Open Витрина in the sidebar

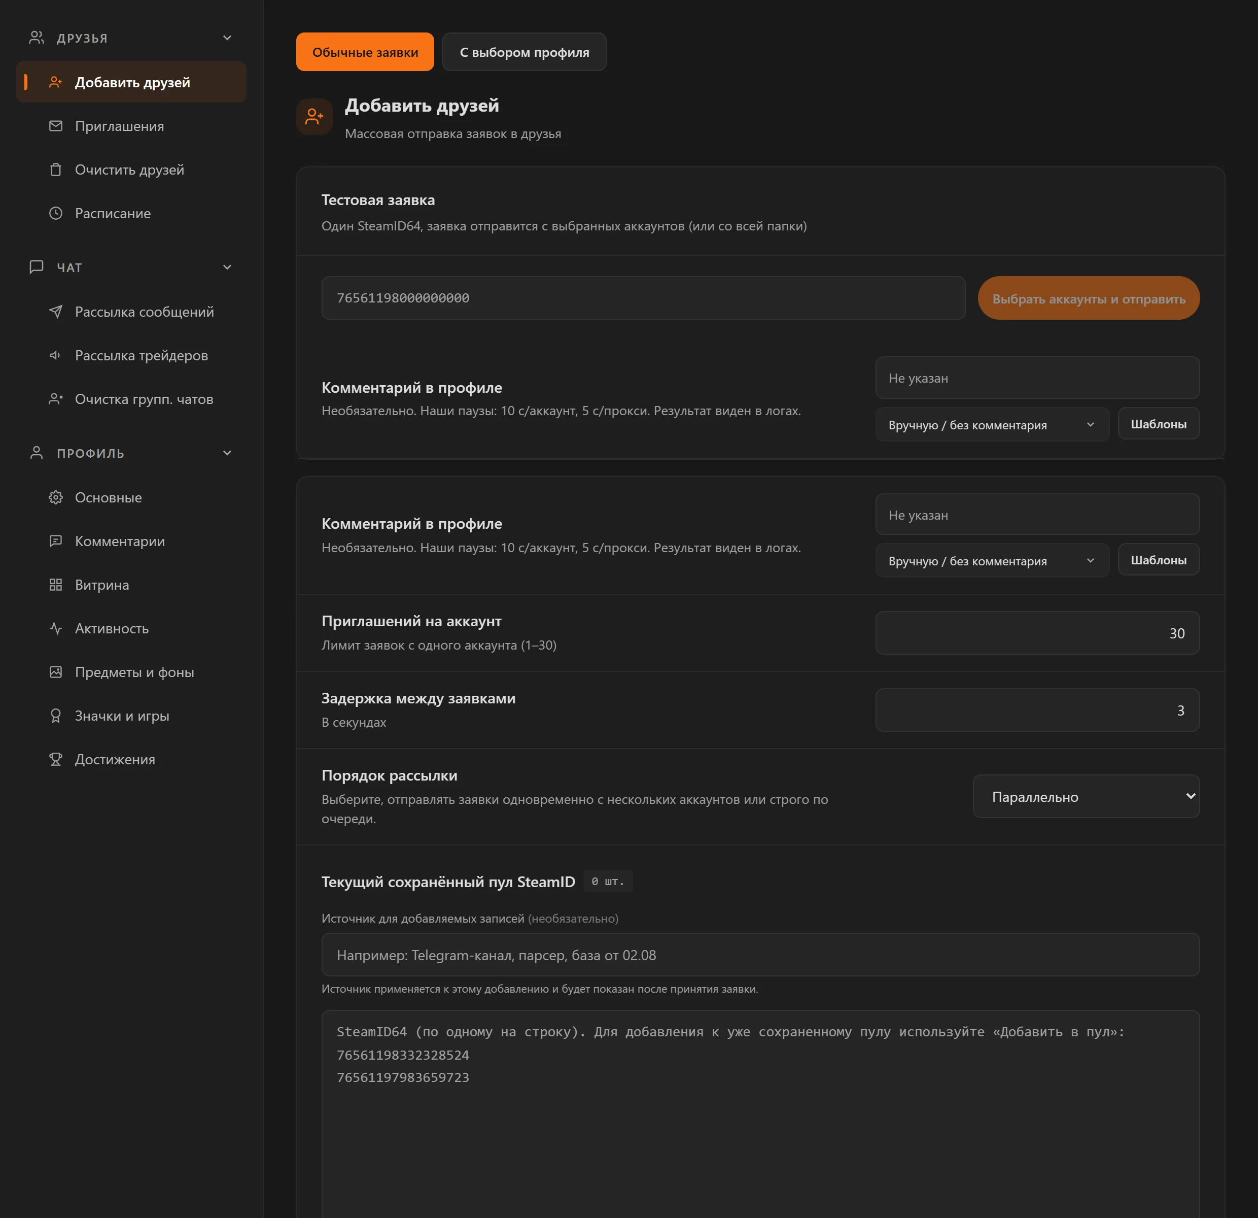coord(131,584)
